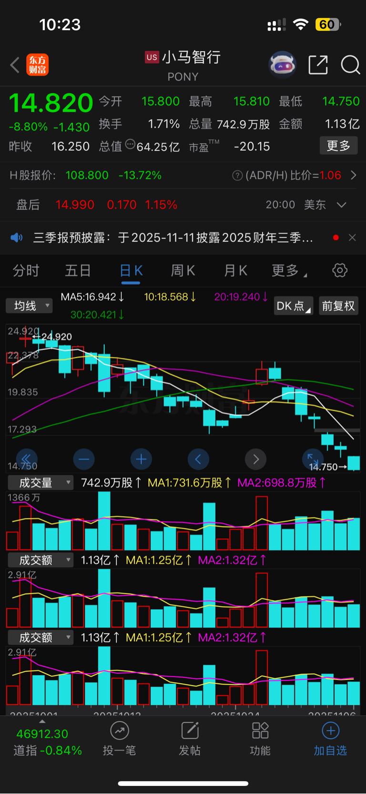The image size is (366, 794).
Task: Tap H-share price 108.800
Action: (x=87, y=175)
